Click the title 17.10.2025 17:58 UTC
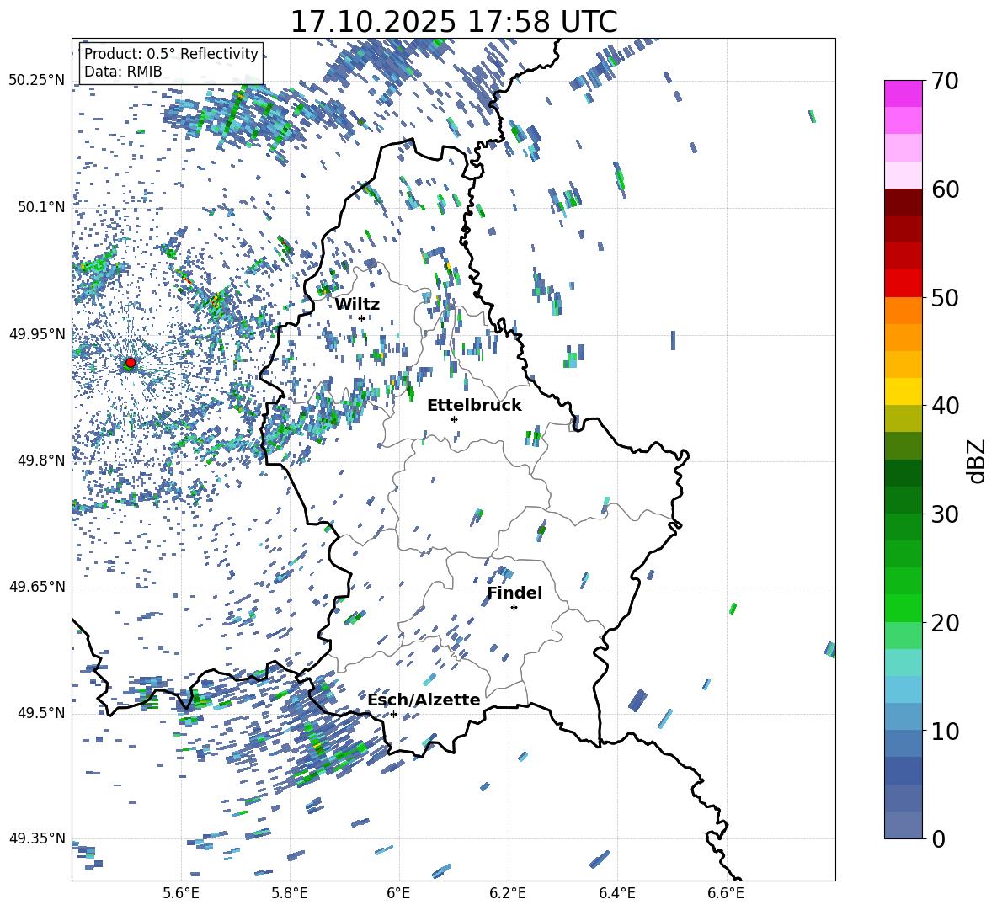Viewport: 997px width, 910px height. pyautogui.click(x=454, y=22)
